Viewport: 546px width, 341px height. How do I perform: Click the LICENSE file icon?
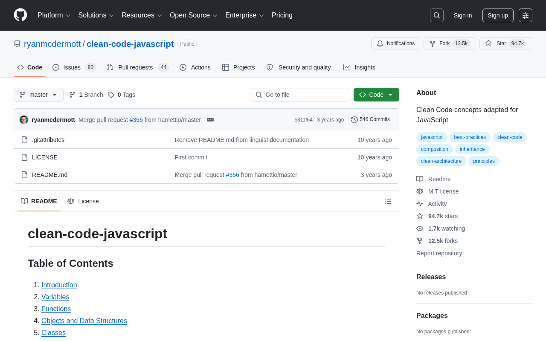[x=24, y=157]
